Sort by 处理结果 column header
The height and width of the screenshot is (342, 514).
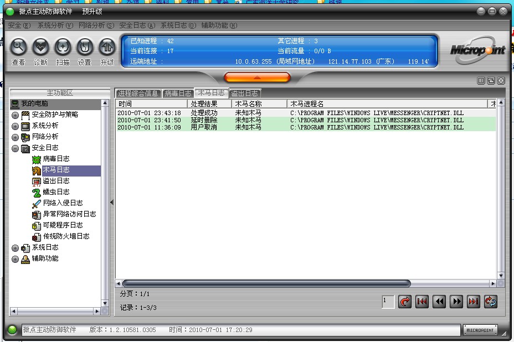(209, 104)
